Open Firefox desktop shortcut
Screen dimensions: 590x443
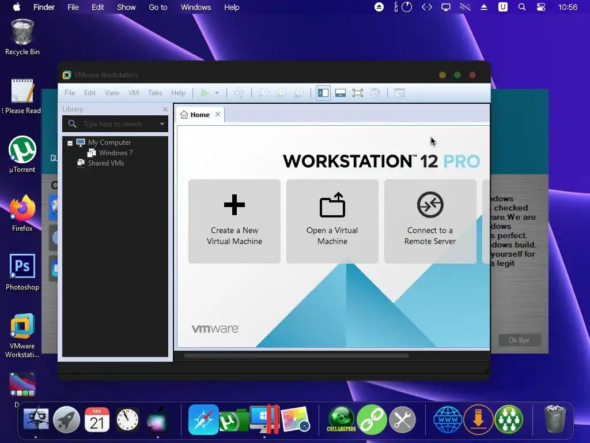[22, 213]
